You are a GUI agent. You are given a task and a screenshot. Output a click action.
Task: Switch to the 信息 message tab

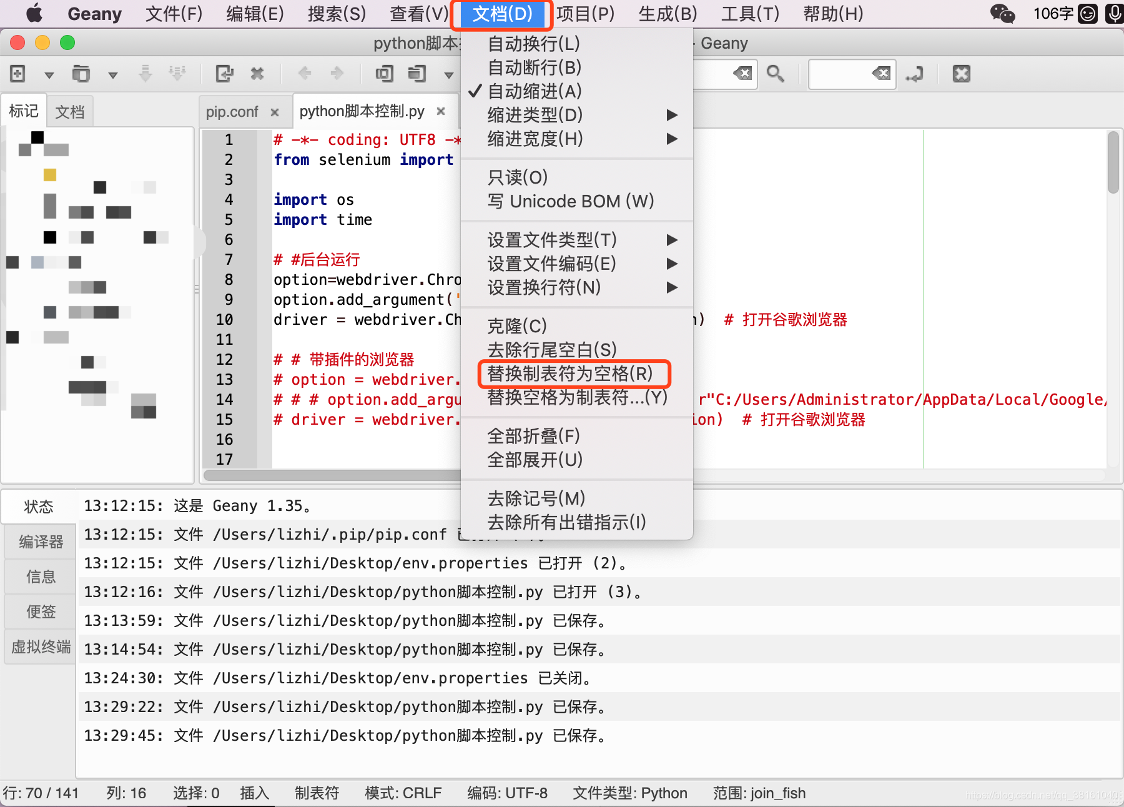[x=41, y=577]
